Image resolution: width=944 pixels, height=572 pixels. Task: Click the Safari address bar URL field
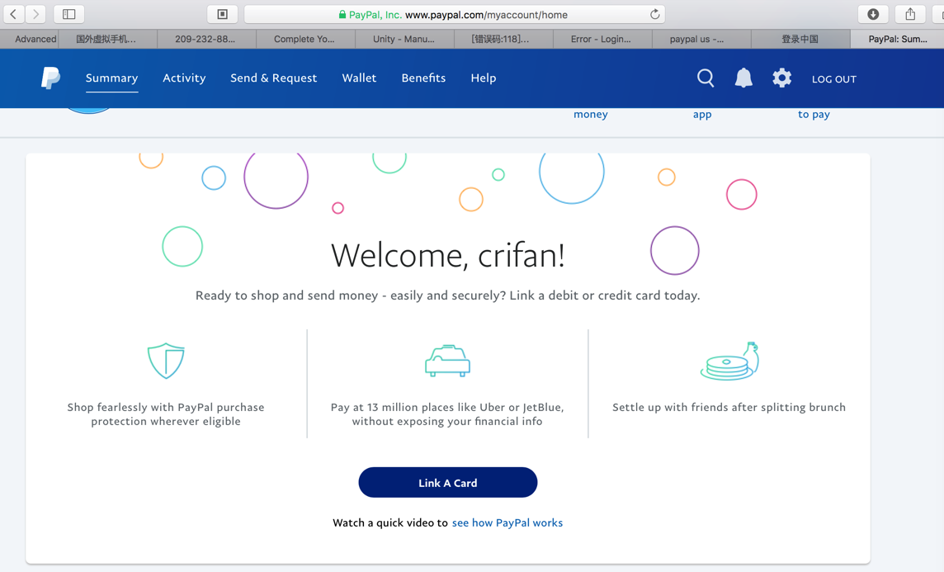(455, 15)
